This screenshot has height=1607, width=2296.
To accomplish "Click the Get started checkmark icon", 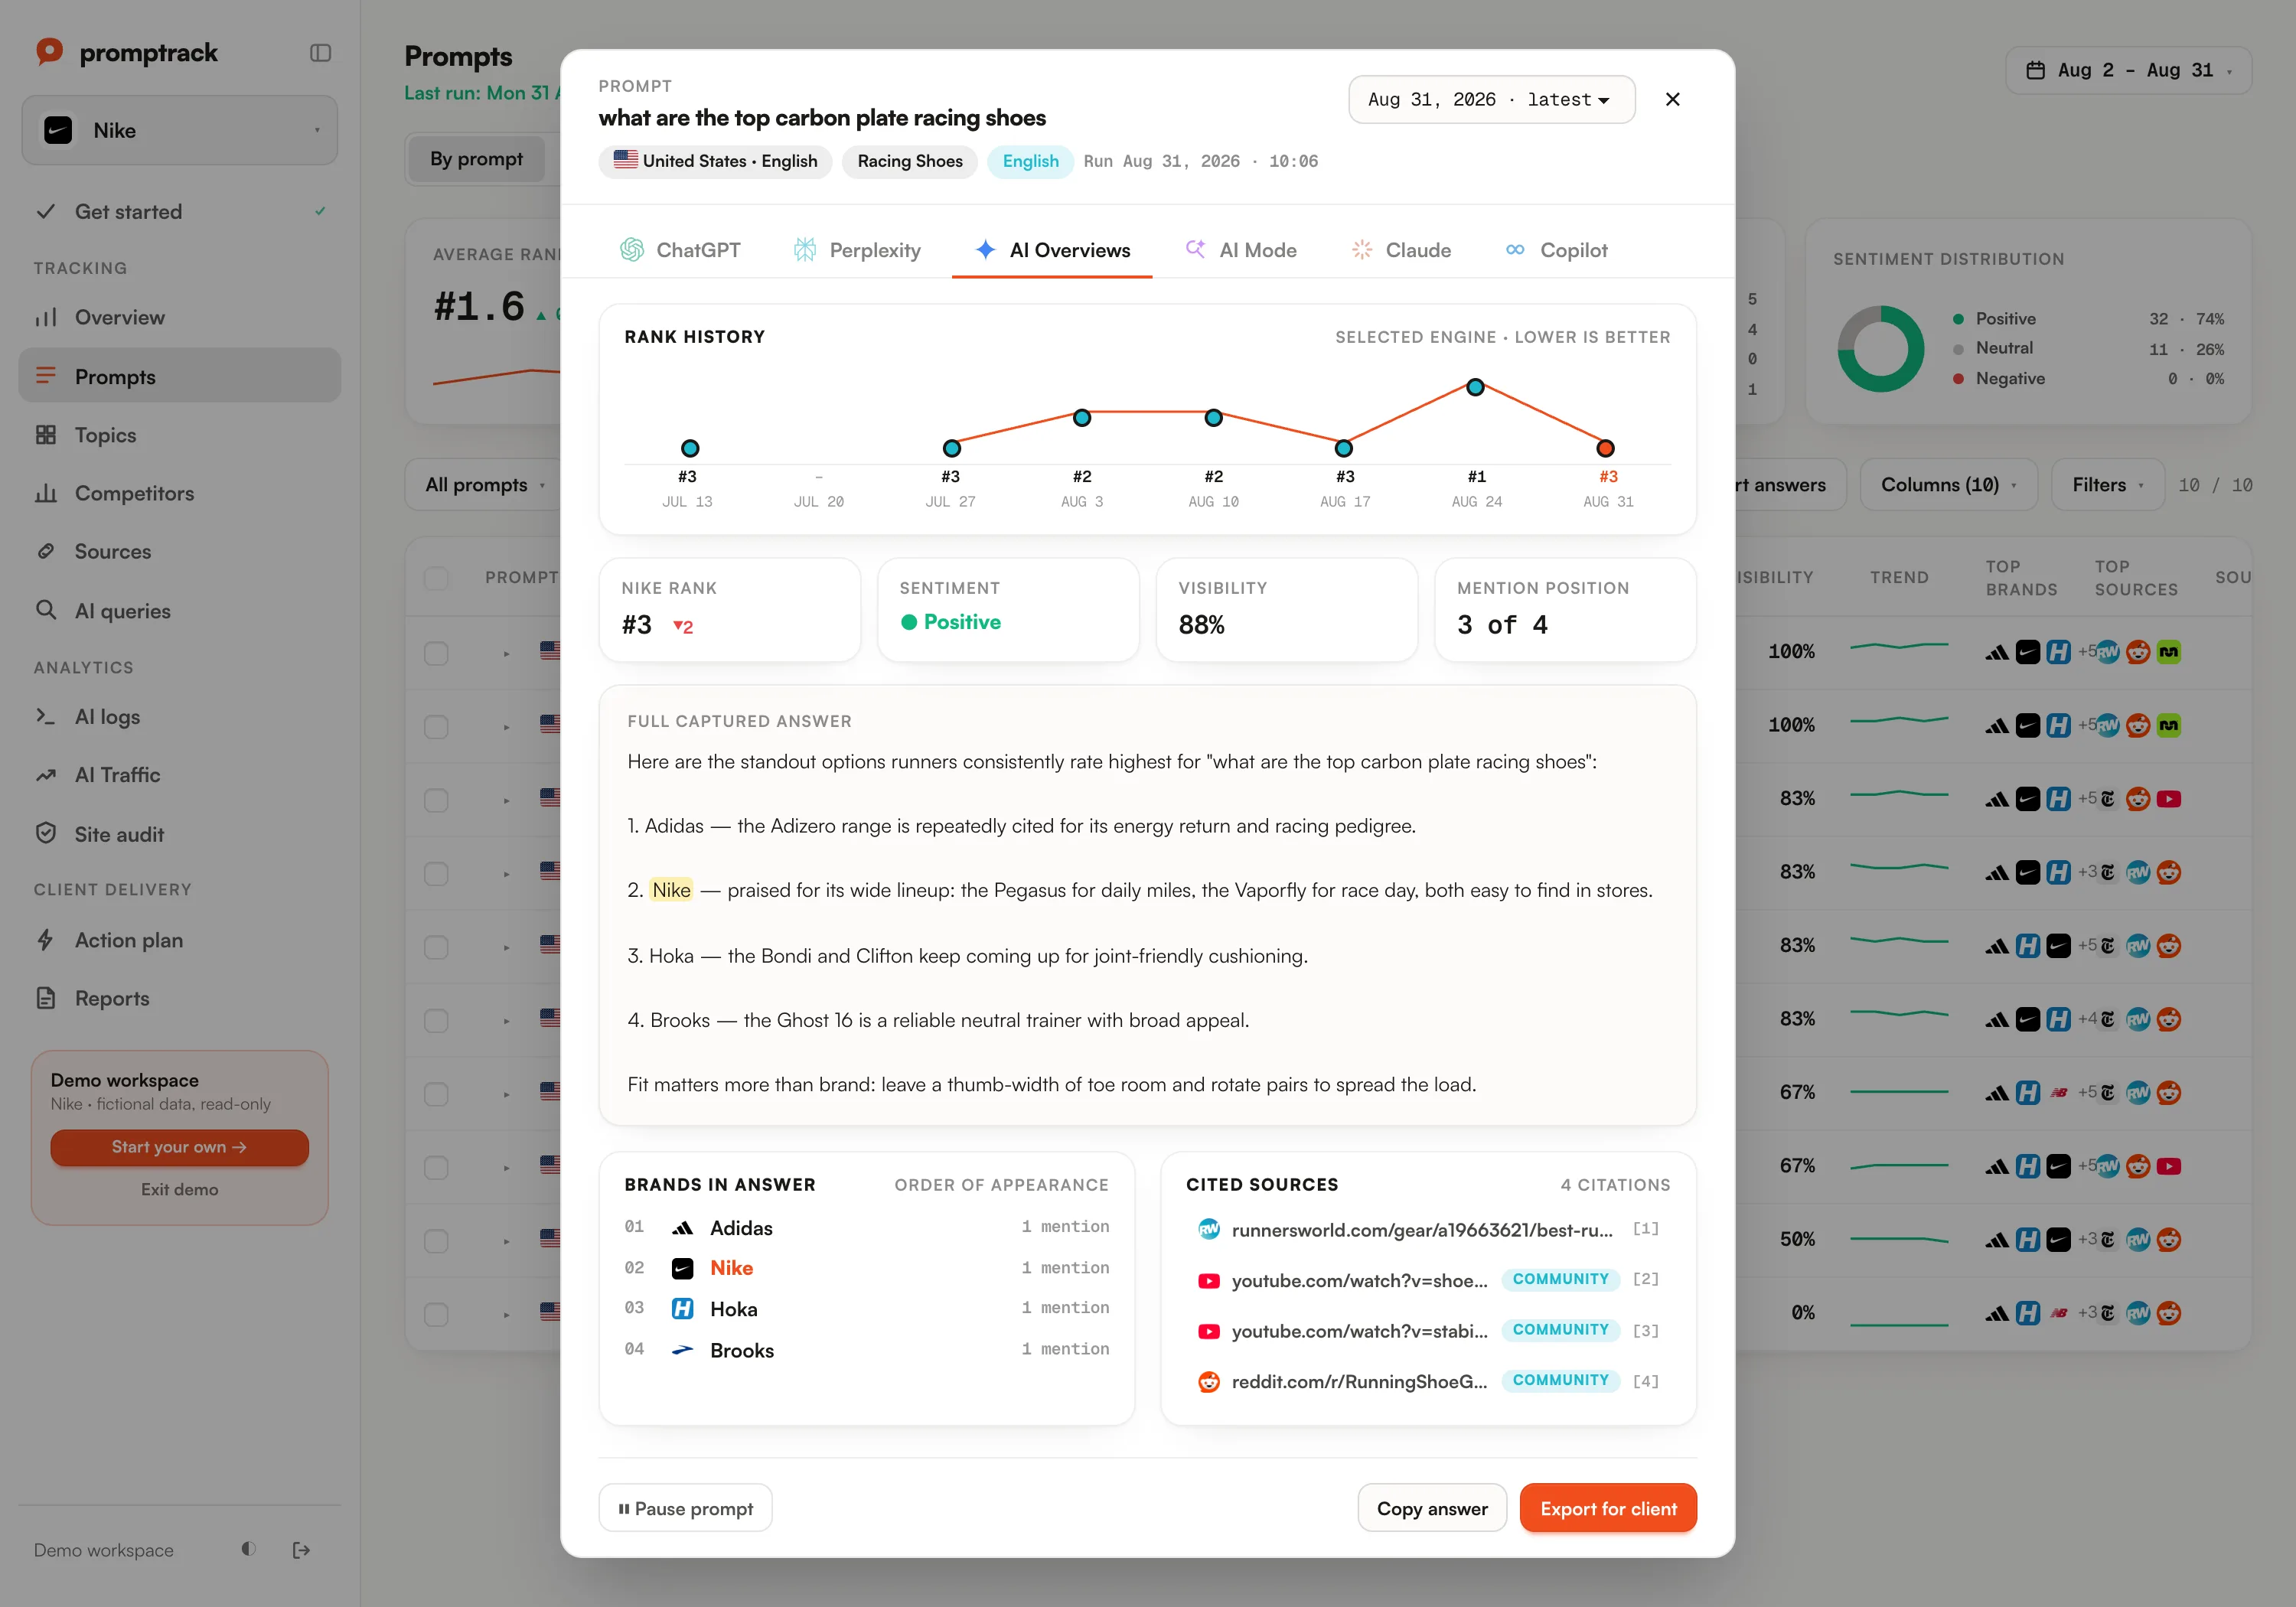I will click(x=46, y=211).
